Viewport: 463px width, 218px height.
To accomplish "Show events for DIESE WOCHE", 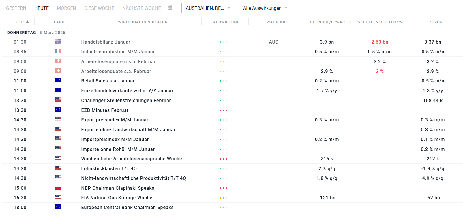I will (99, 8).
